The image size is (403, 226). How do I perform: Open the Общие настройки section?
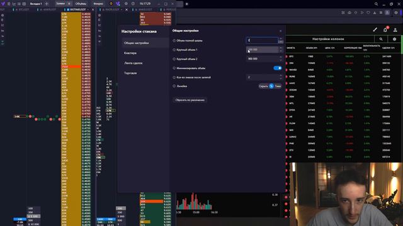(145, 43)
